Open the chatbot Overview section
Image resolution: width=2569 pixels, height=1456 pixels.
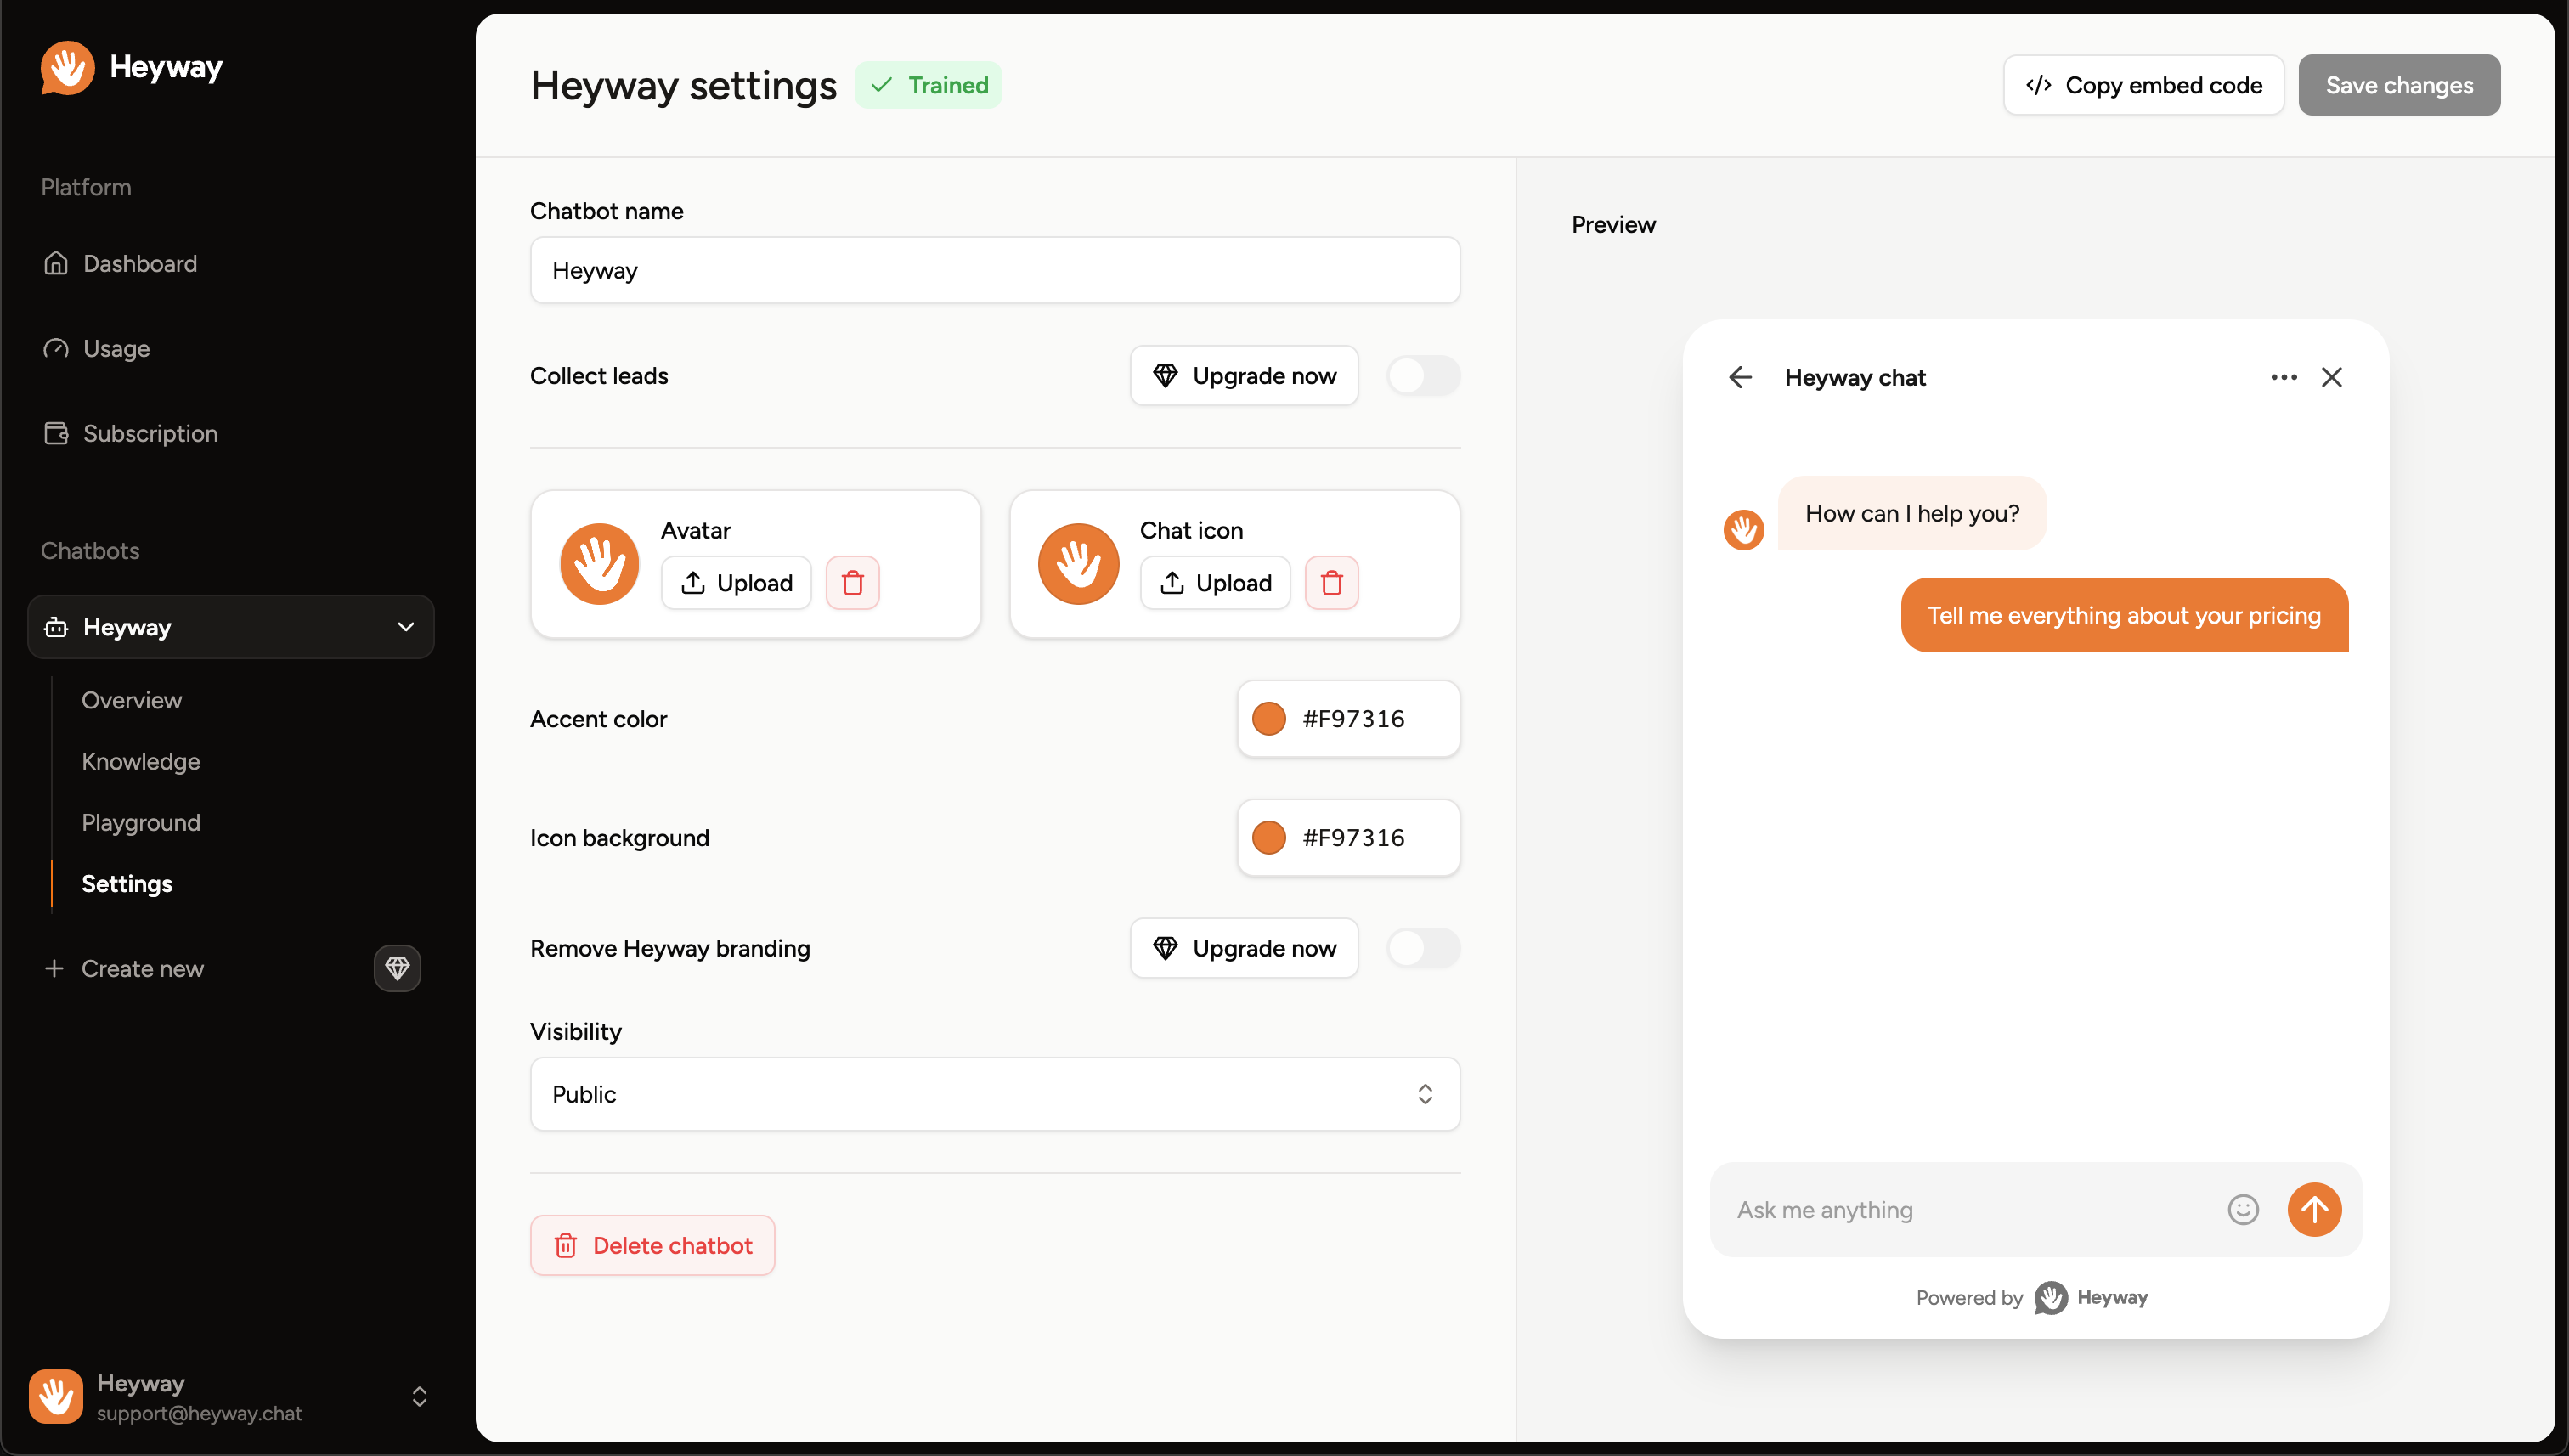click(132, 700)
